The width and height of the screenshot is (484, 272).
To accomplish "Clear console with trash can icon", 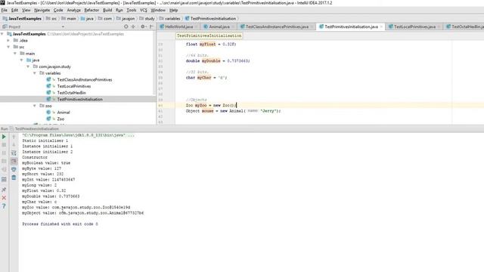I will 14,178.
